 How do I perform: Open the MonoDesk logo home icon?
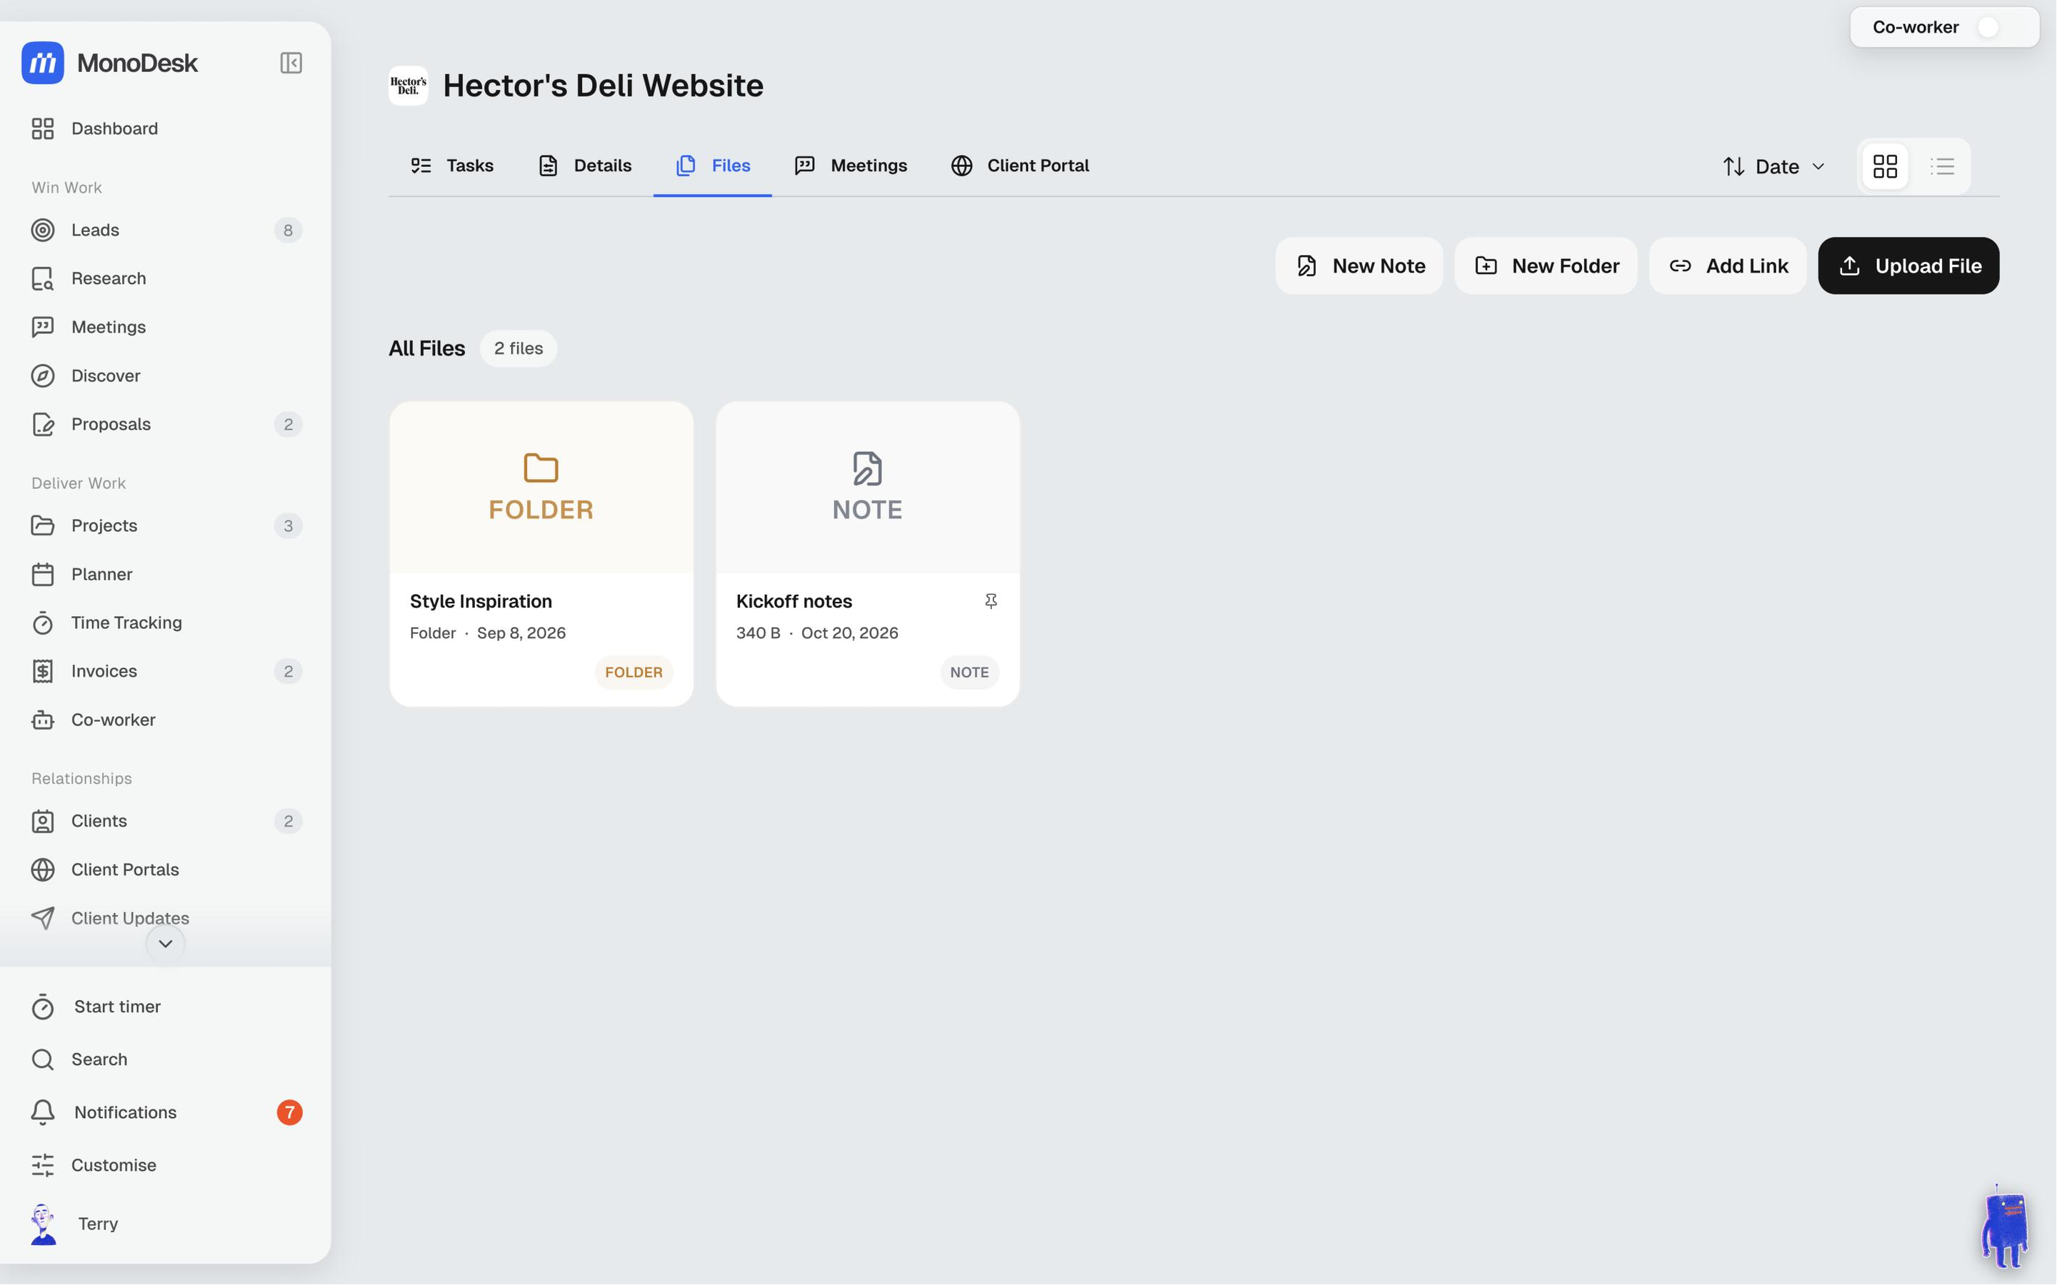pos(43,63)
